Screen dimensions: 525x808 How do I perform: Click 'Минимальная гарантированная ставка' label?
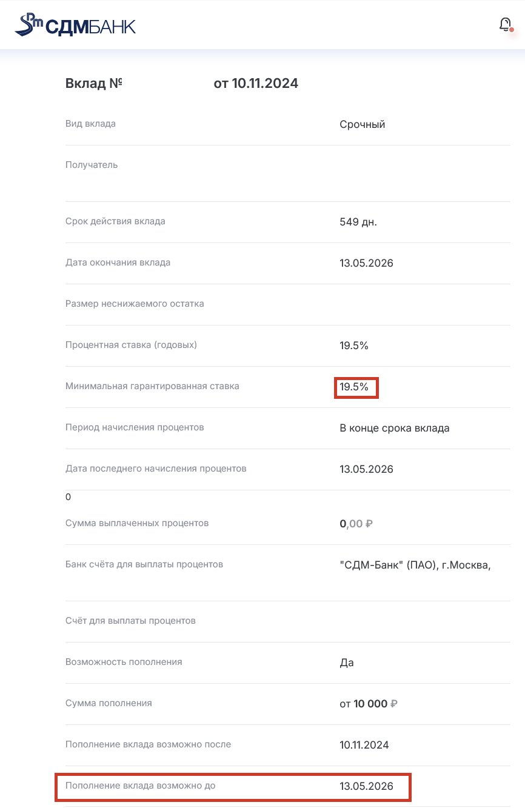[152, 386]
